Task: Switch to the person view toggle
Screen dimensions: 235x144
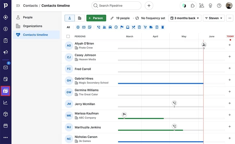Action: click(x=69, y=18)
